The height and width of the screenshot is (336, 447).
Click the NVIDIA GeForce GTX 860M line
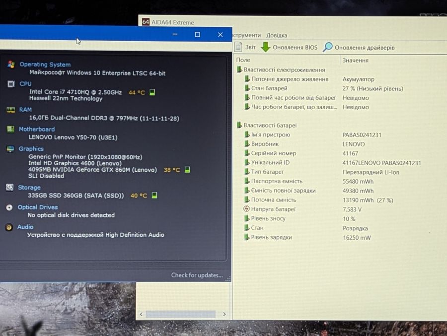pyautogui.click(x=92, y=170)
